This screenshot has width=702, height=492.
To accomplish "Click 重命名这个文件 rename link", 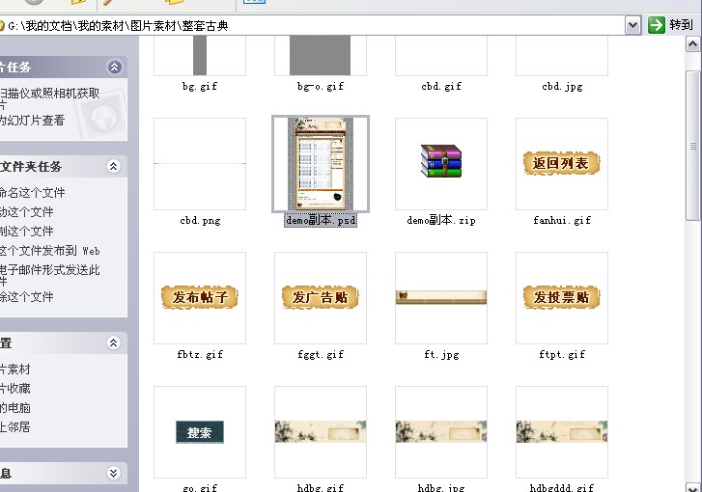I will [32, 193].
